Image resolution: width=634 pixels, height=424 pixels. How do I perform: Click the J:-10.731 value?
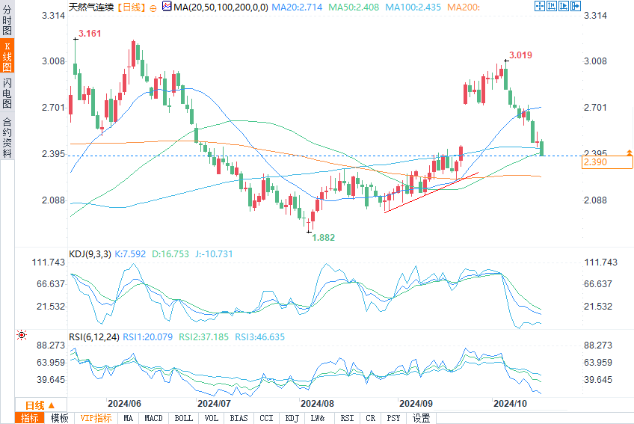214,254
